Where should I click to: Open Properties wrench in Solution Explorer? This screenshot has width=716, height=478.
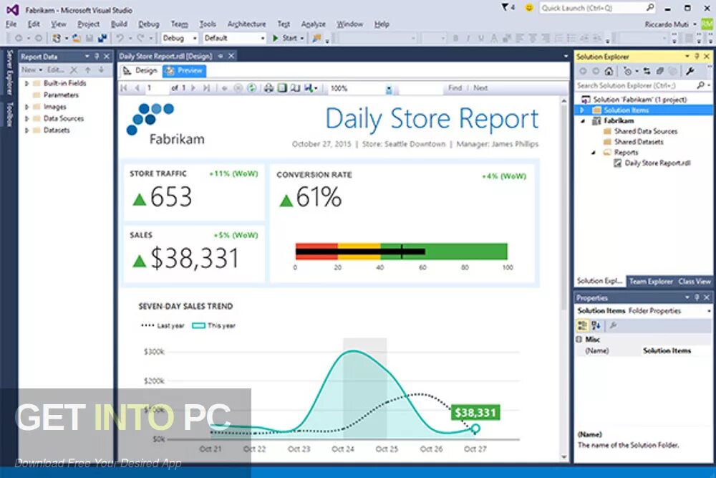coord(690,71)
